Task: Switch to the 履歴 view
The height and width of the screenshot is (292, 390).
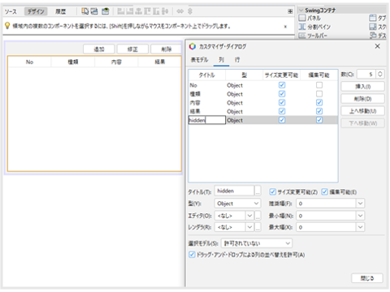Action: [x=61, y=11]
